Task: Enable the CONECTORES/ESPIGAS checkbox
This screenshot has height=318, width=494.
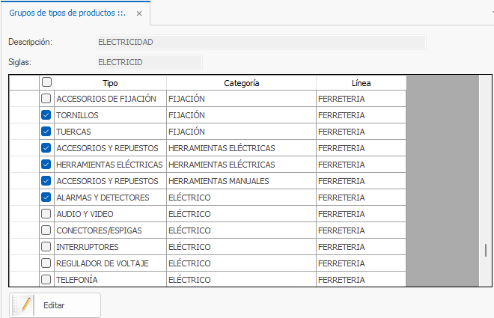Action: (46, 230)
